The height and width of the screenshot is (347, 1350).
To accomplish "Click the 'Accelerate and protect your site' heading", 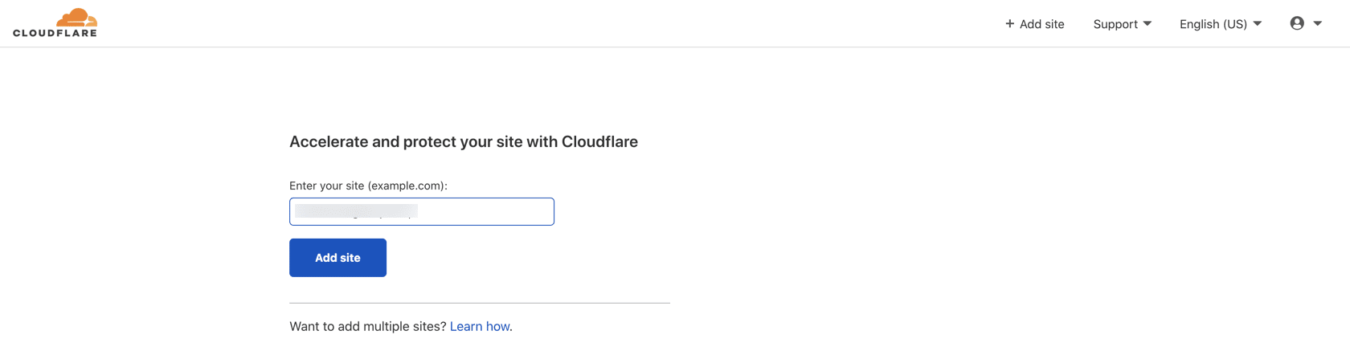I will point(463,141).
